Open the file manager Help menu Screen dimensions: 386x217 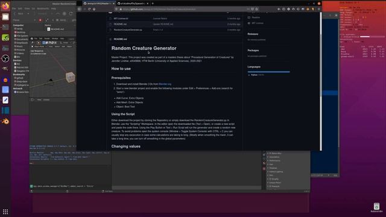[53, 8]
